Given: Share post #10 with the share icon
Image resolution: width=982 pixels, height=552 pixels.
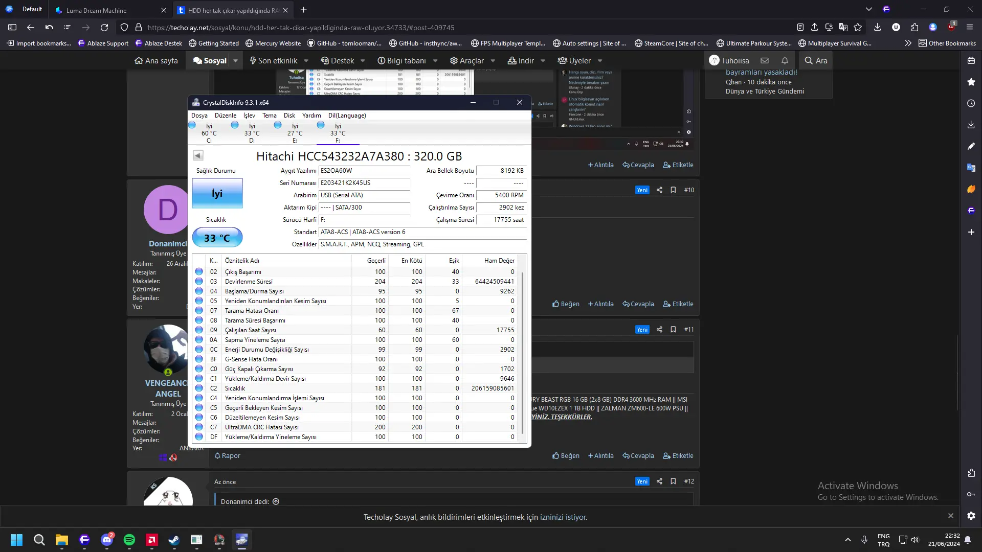Looking at the screenshot, I should pos(659,190).
